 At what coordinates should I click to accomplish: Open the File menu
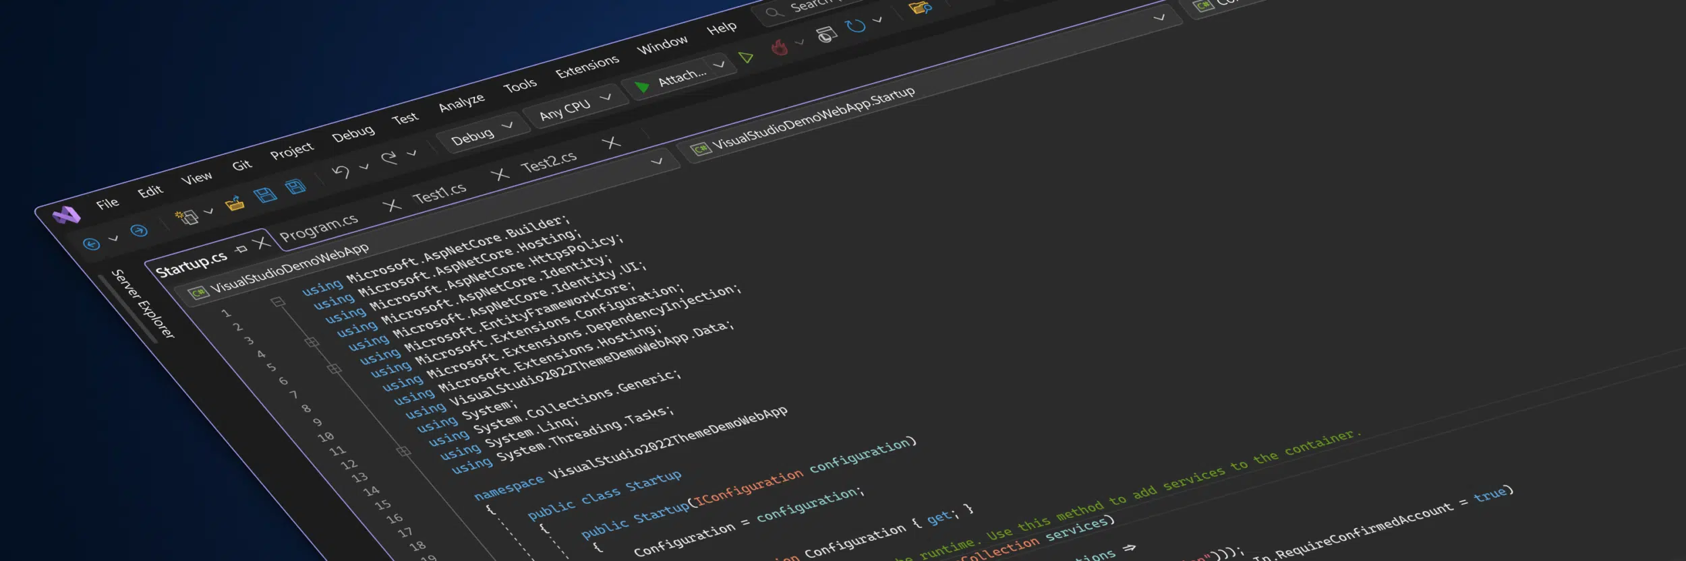point(107,203)
